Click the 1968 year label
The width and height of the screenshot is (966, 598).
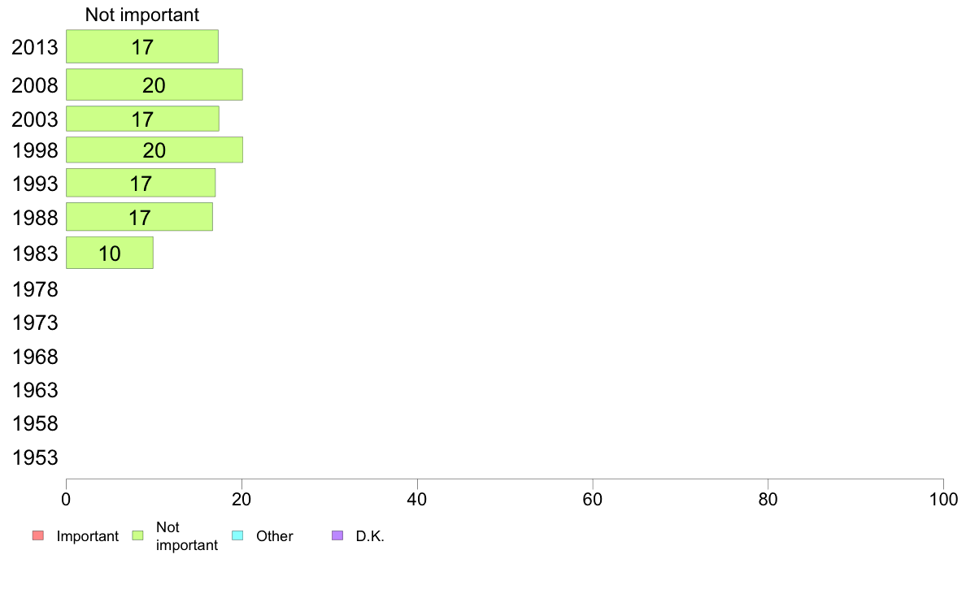point(35,357)
